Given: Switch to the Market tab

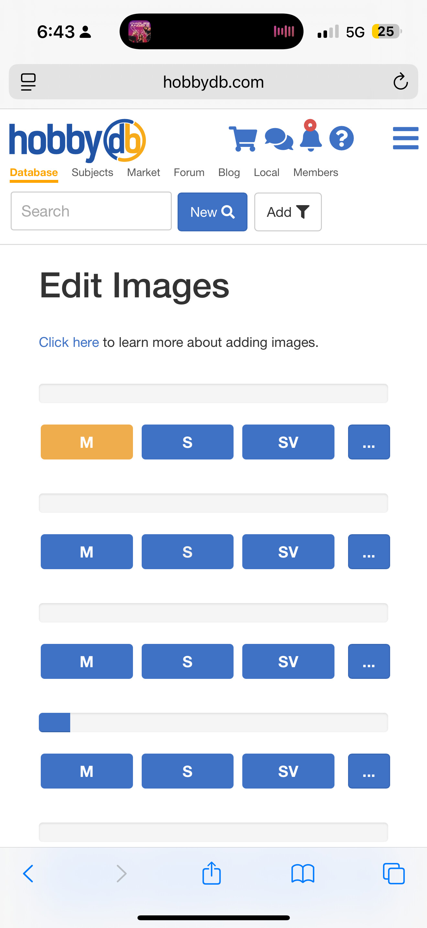Looking at the screenshot, I should (x=143, y=172).
